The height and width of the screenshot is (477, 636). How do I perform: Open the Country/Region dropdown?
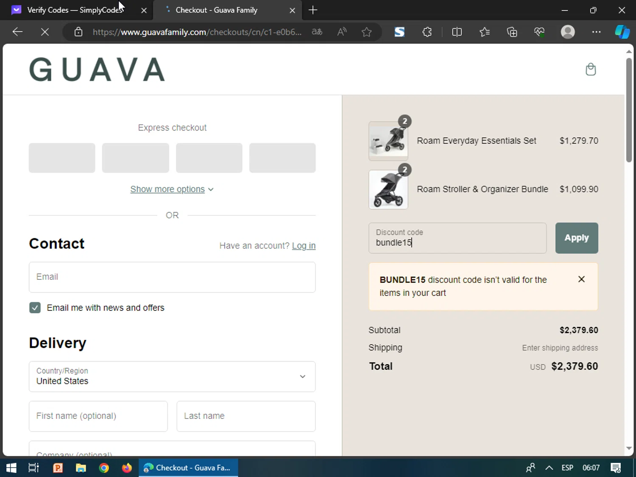coord(172,377)
